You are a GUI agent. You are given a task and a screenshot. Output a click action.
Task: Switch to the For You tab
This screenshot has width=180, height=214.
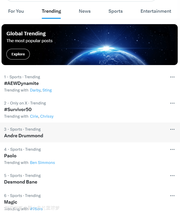[x=16, y=11]
